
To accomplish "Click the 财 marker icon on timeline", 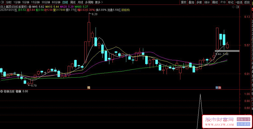I will click(217, 88).
